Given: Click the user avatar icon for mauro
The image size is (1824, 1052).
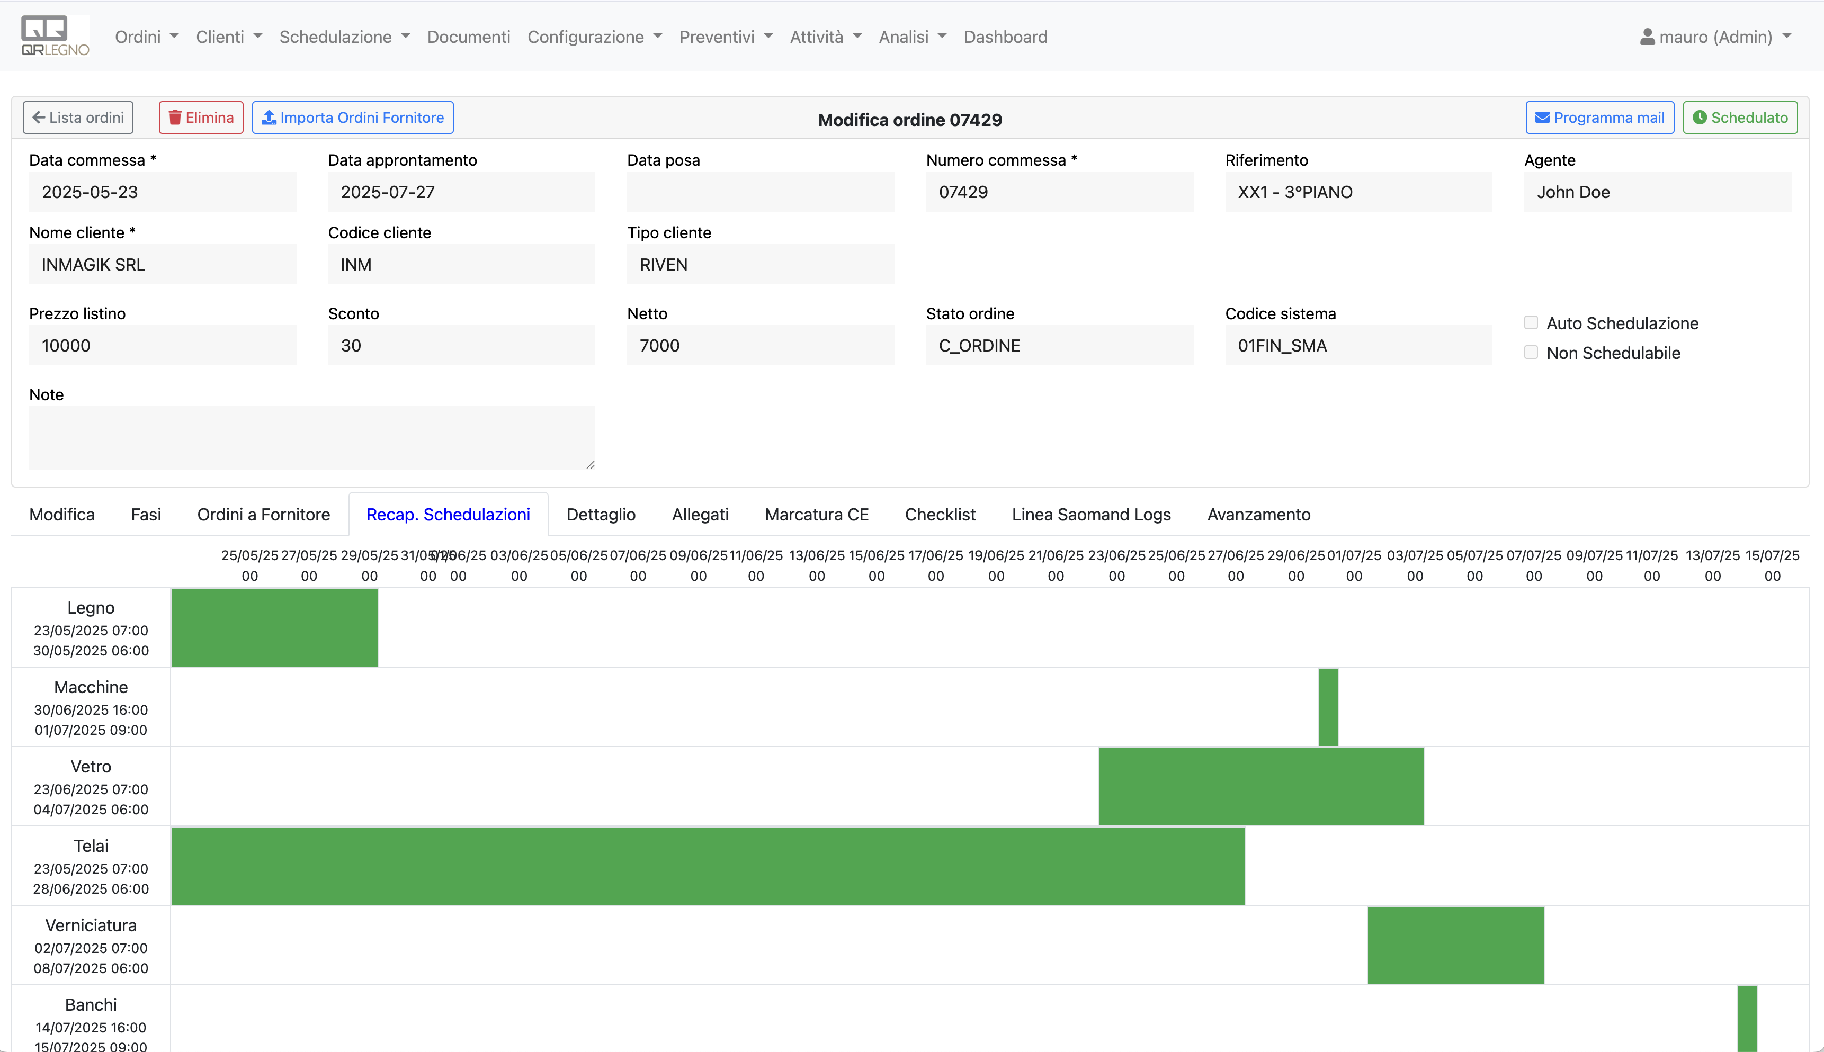Looking at the screenshot, I should click(1648, 37).
